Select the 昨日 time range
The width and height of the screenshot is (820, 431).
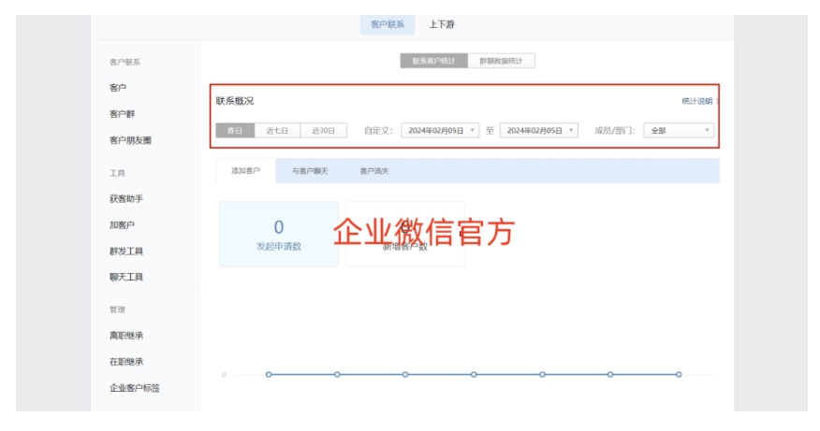(x=235, y=131)
